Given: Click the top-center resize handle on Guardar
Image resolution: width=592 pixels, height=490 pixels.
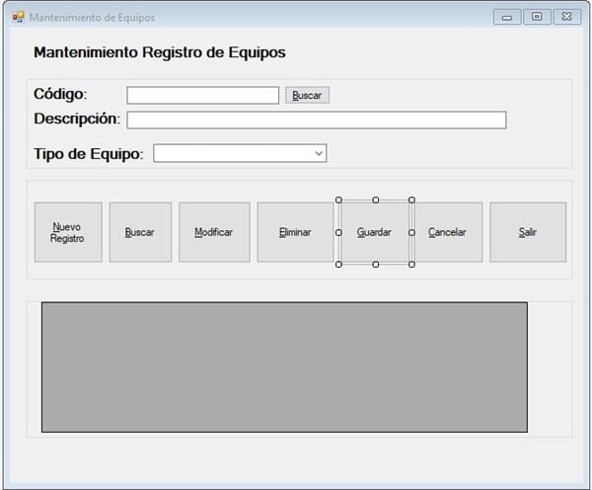Looking at the screenshot, I should coord(375,200).
